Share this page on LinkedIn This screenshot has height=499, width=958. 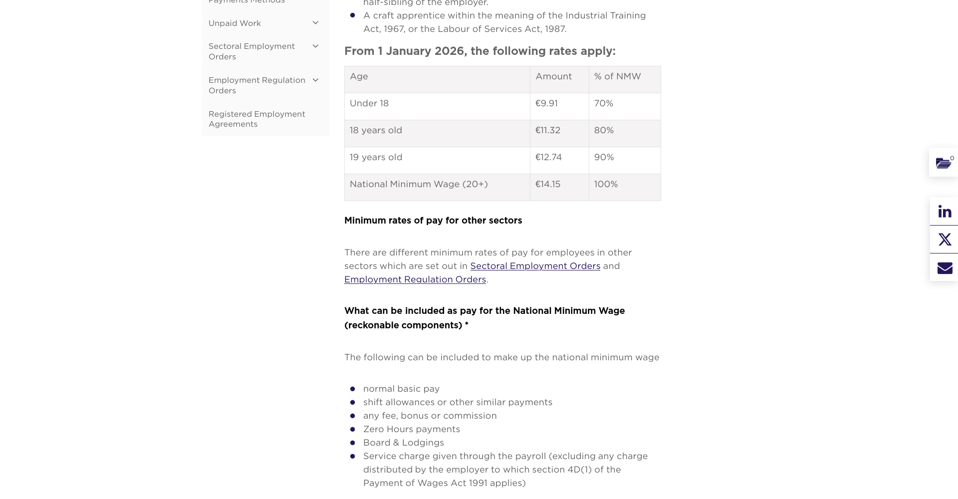click(945, 211)
